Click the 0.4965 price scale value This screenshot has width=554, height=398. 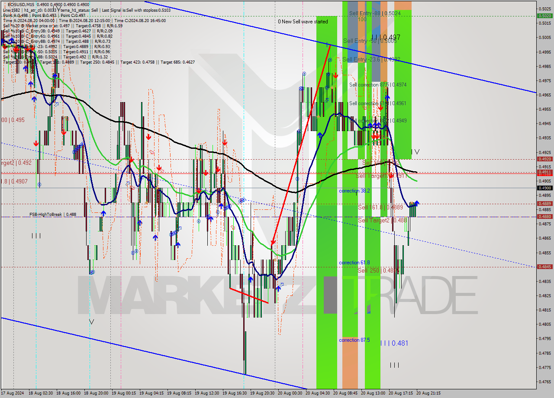coord(545,95)
